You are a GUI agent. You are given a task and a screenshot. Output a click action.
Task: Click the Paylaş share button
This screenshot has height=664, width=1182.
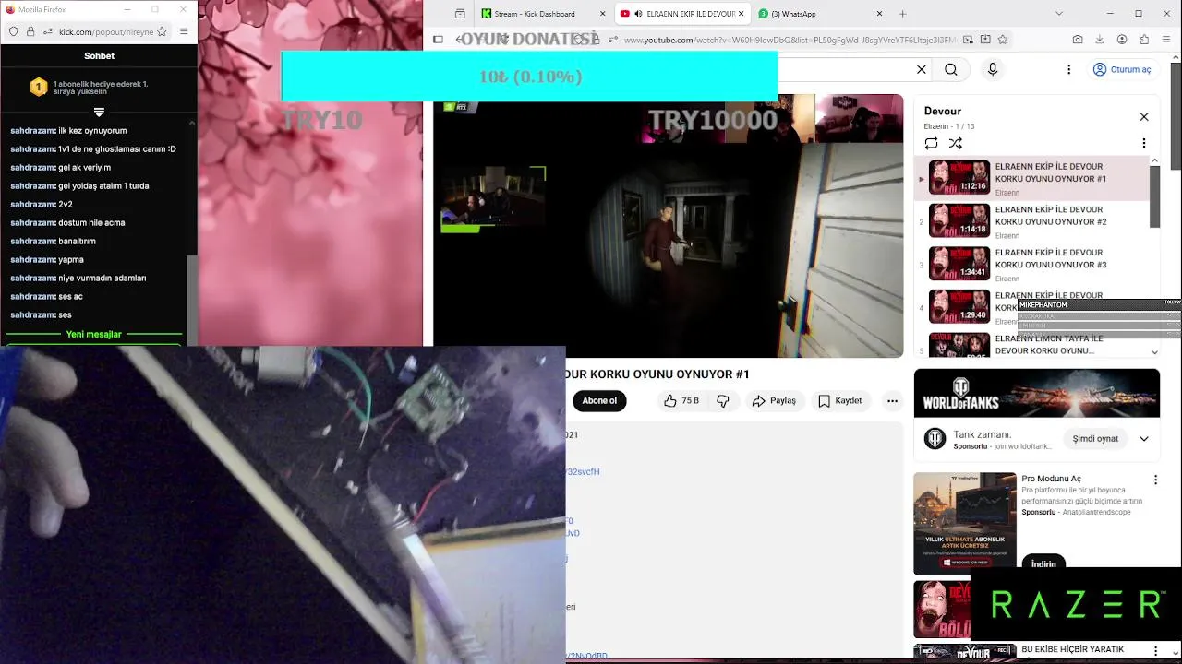tap(774, 400)
